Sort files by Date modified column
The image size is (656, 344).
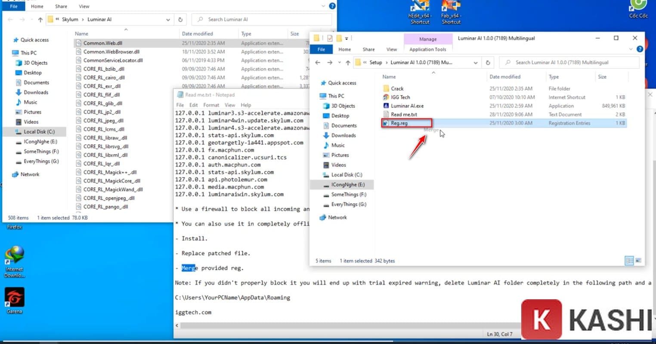pyautogui.click(x=504, y=77)
